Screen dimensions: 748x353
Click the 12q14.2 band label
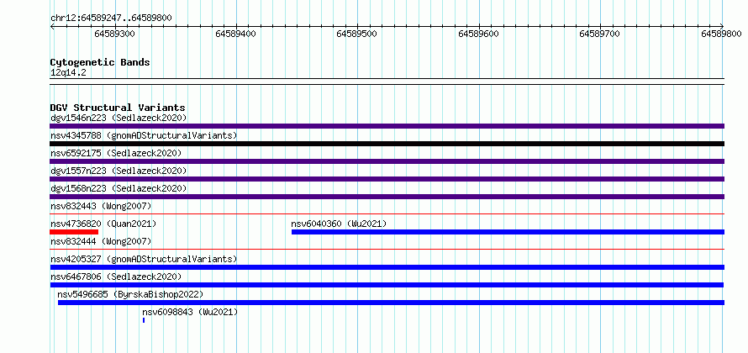point(68,72)
